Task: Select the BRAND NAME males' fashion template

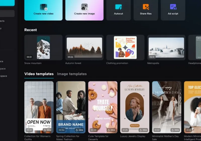Action: point(71,107)
